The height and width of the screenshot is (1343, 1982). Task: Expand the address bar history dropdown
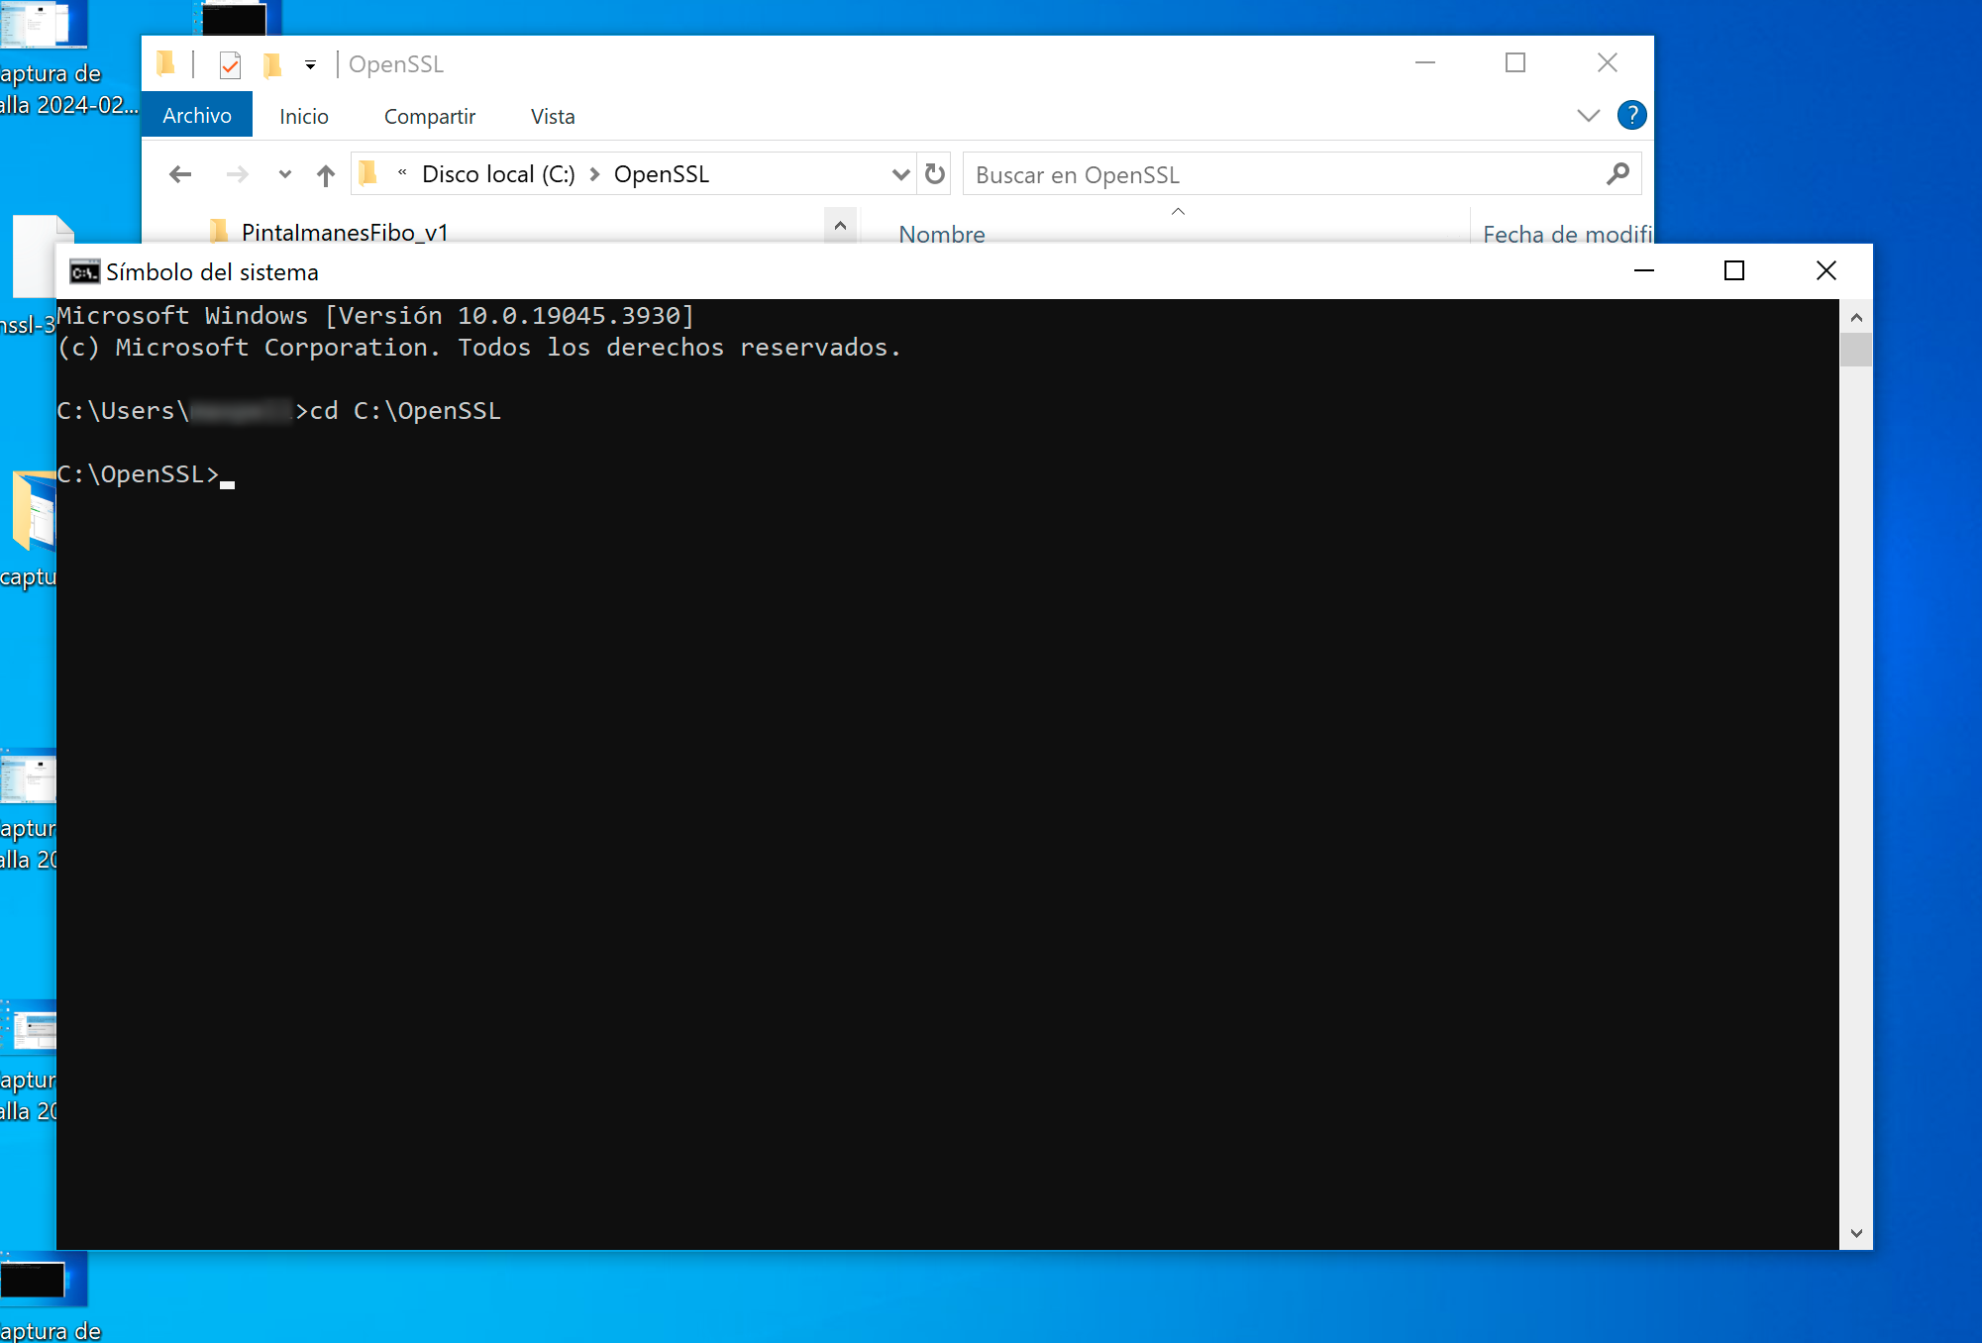[x=899, y=174]
